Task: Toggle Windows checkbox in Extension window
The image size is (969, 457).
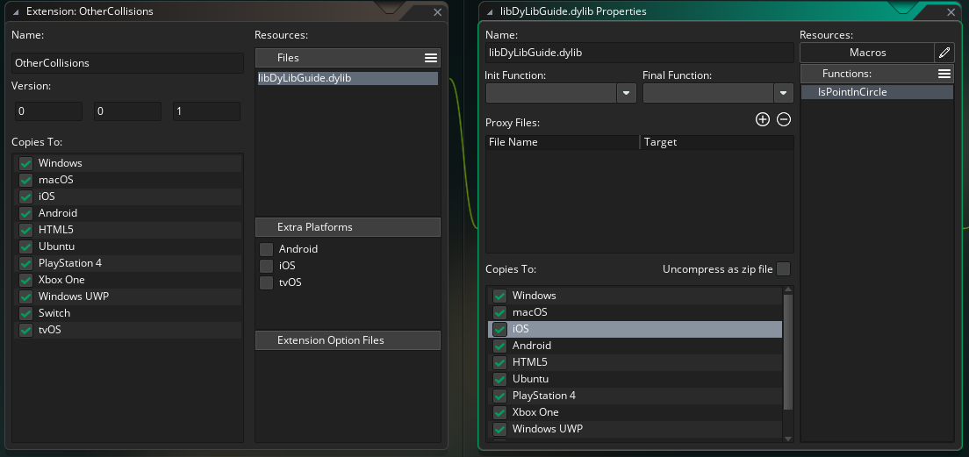Action: point(25,164)
